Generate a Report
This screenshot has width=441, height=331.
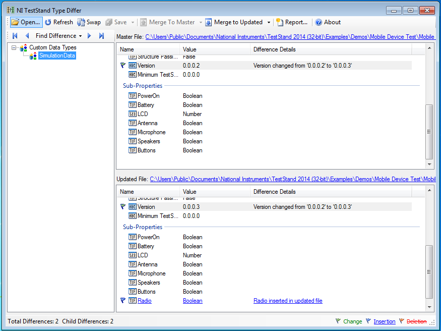coord(292,22)
